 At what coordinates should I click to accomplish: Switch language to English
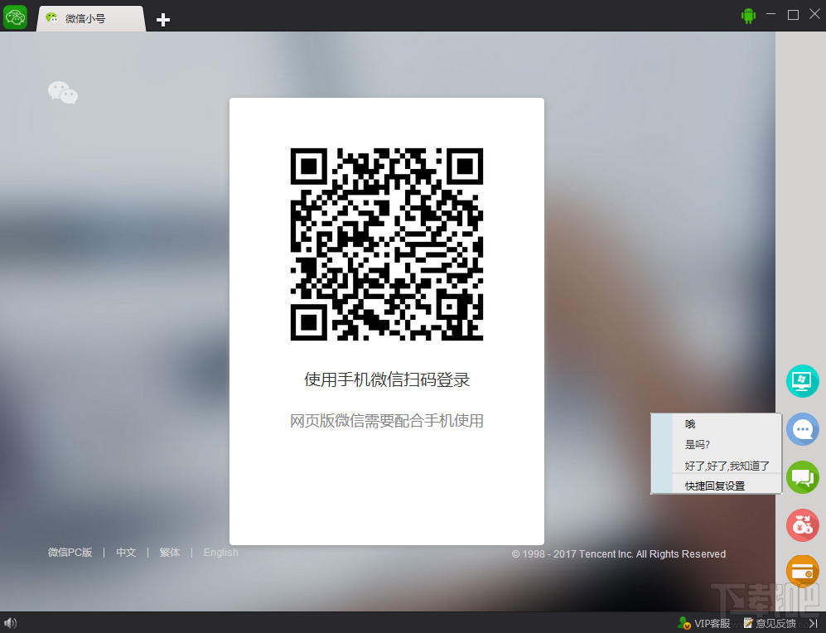point(220,552)
